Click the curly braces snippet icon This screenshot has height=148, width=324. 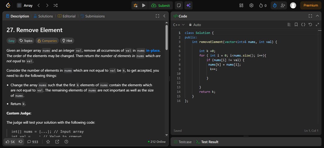pyautogui.click(x=303, y=25)
